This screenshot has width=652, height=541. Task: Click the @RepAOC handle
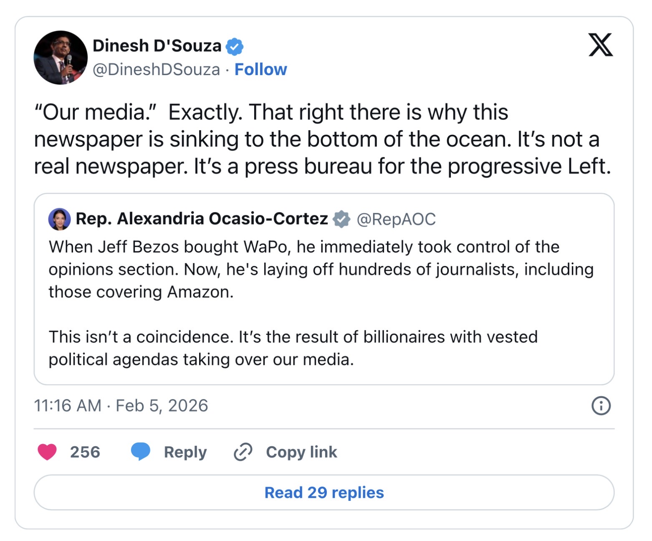coord(396,219)
